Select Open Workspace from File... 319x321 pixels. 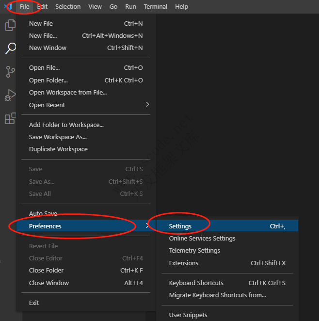(86, 93)
